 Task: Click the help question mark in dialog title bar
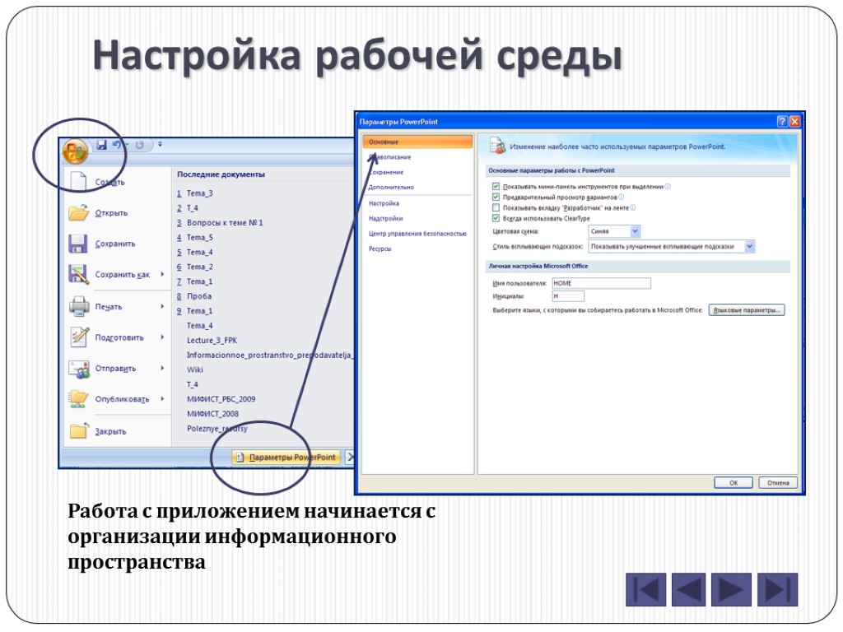pyautogui.click(x=782, y=122)
